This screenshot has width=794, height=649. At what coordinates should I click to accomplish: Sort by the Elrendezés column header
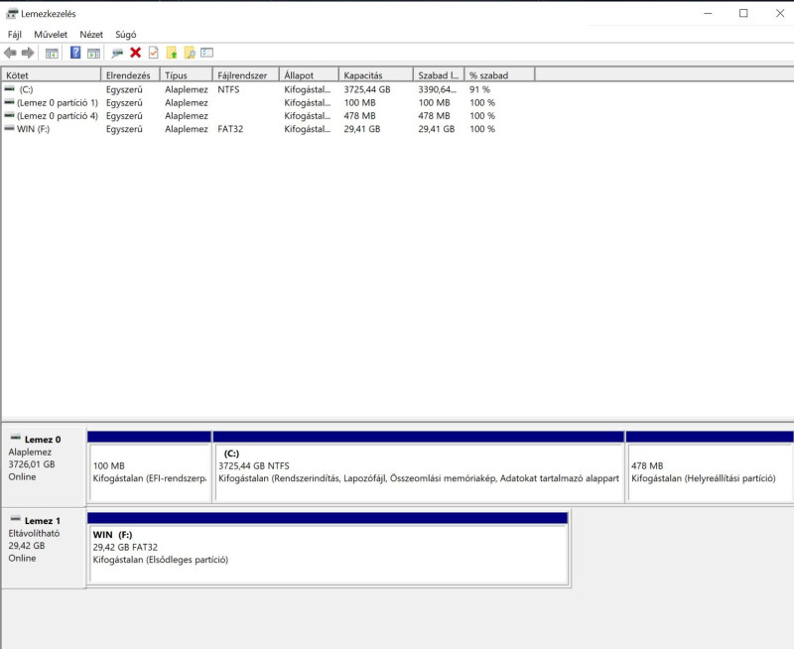pyautogui.click(x=131, y=75)
